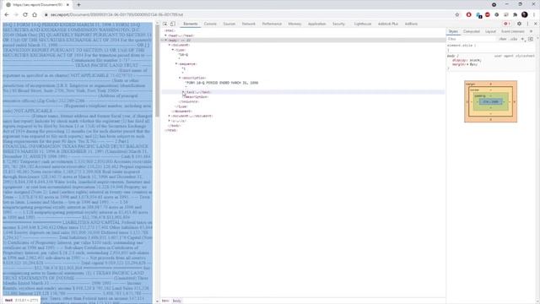Collapse the body node arrow
Image resolution: width=540 pixels, height=304 pixels.
[x=165, y=41]
